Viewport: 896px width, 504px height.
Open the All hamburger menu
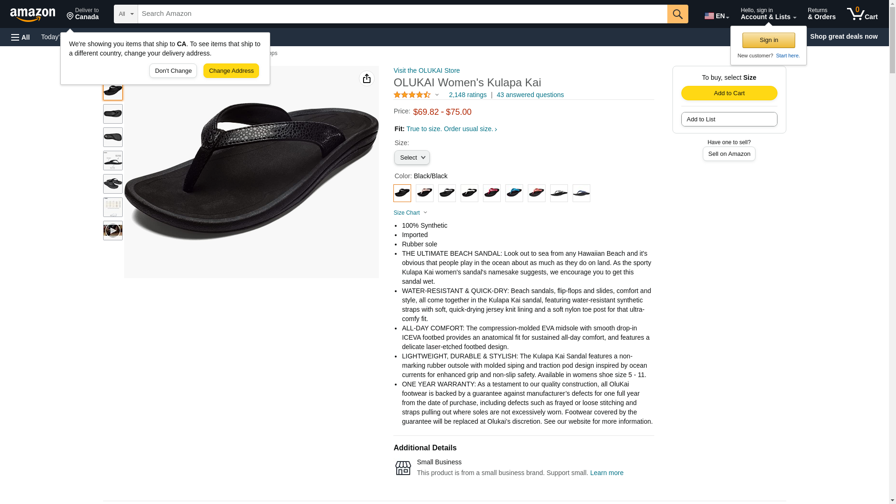21,37
